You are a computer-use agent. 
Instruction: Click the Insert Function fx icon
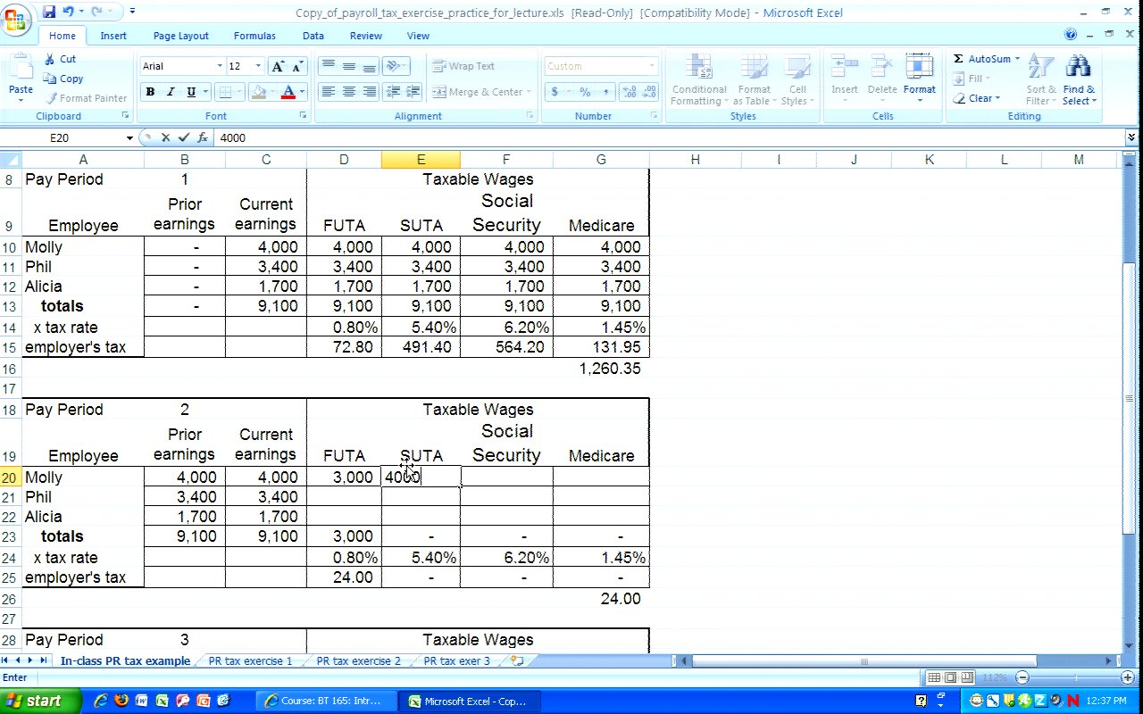(x=203, y=137)
